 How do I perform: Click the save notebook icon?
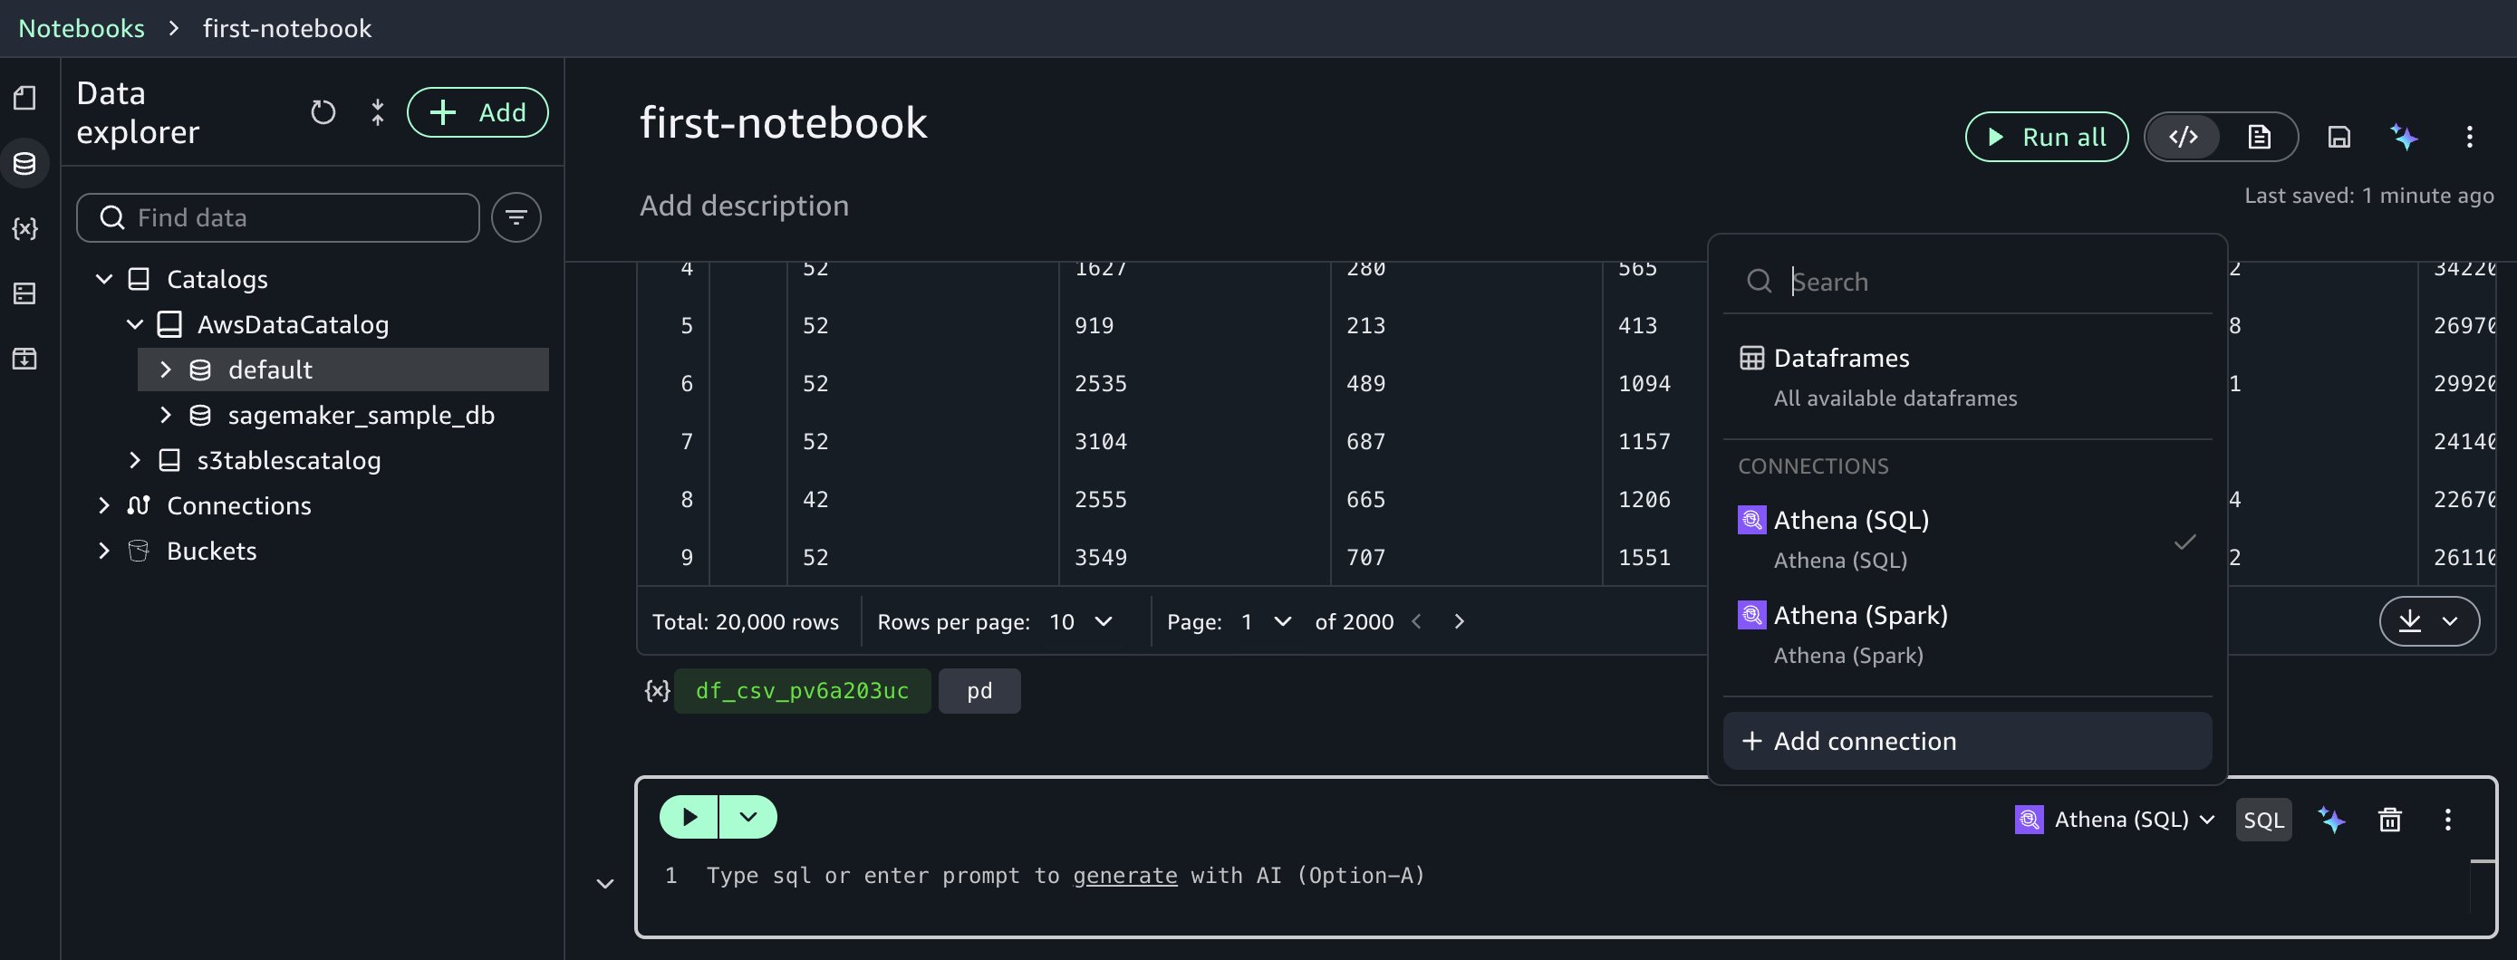[2339, 137]
